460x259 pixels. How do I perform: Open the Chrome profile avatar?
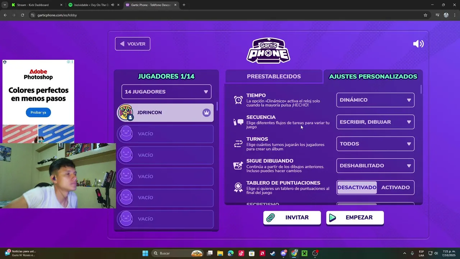pyautogui.click(x=446, y=15)
